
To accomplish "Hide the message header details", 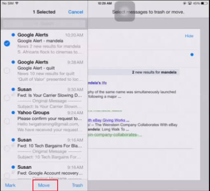I will 189,36.
